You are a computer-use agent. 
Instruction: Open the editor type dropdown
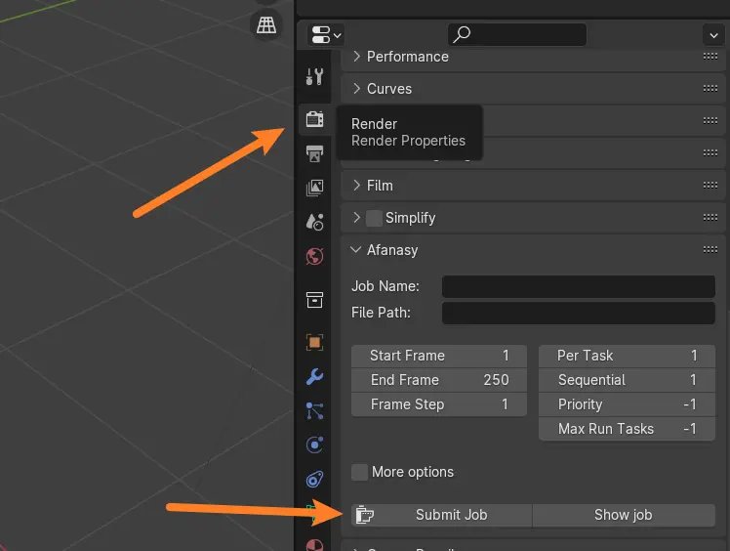(x=325, y=35)
